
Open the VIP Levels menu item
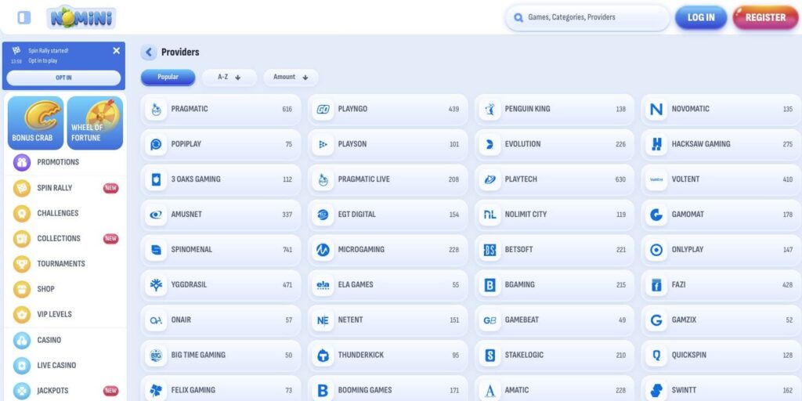pyautogui.click(x=54, y=314)
